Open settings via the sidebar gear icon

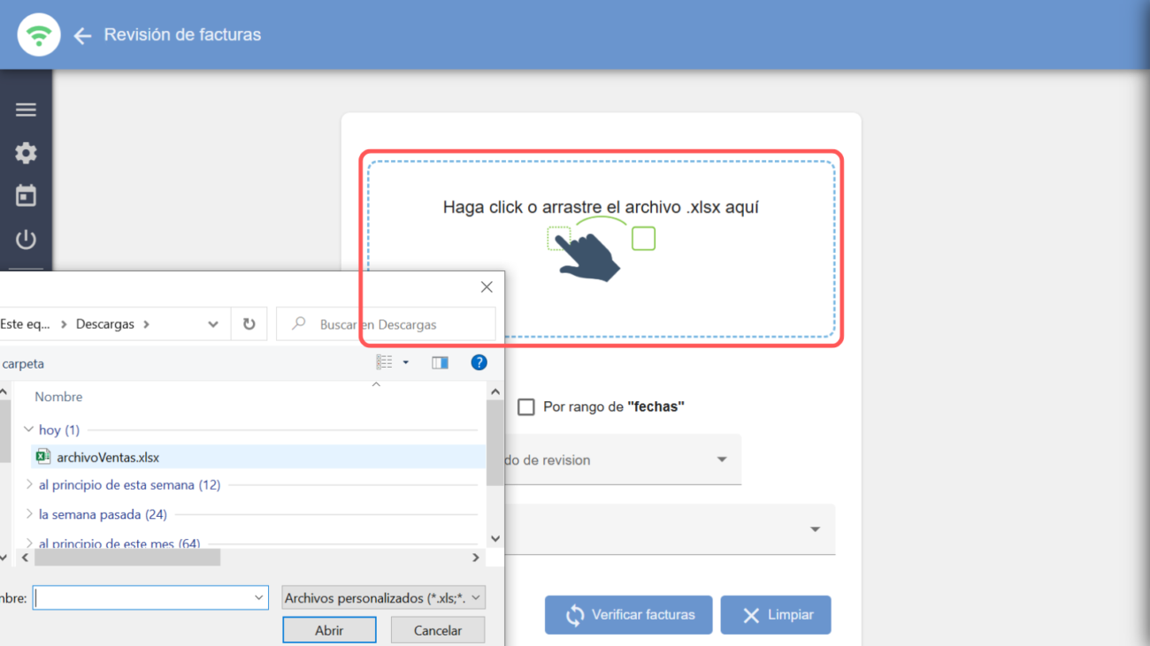tap(26, 153)
